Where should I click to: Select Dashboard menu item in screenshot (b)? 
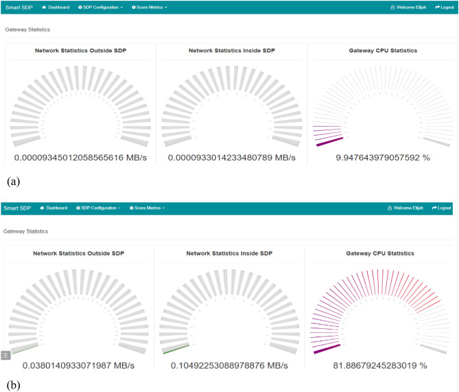coord(56,208)
